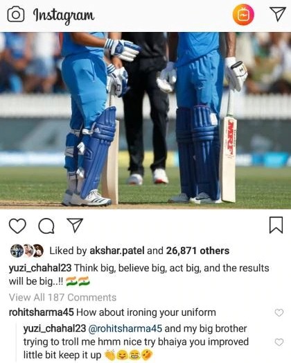Like yuzi_chahal23's reply with small heart

tap(279, 342)
